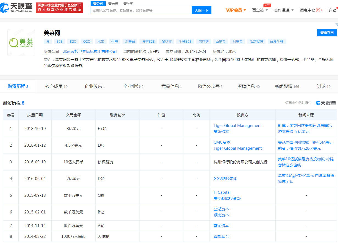Switch to 企业股东 tab

pos(94,86)
